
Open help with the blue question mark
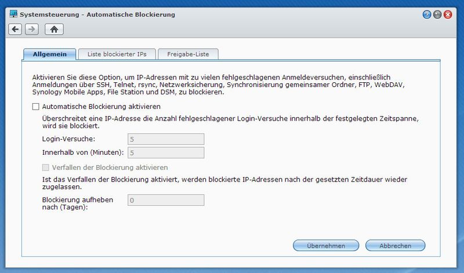427,14
